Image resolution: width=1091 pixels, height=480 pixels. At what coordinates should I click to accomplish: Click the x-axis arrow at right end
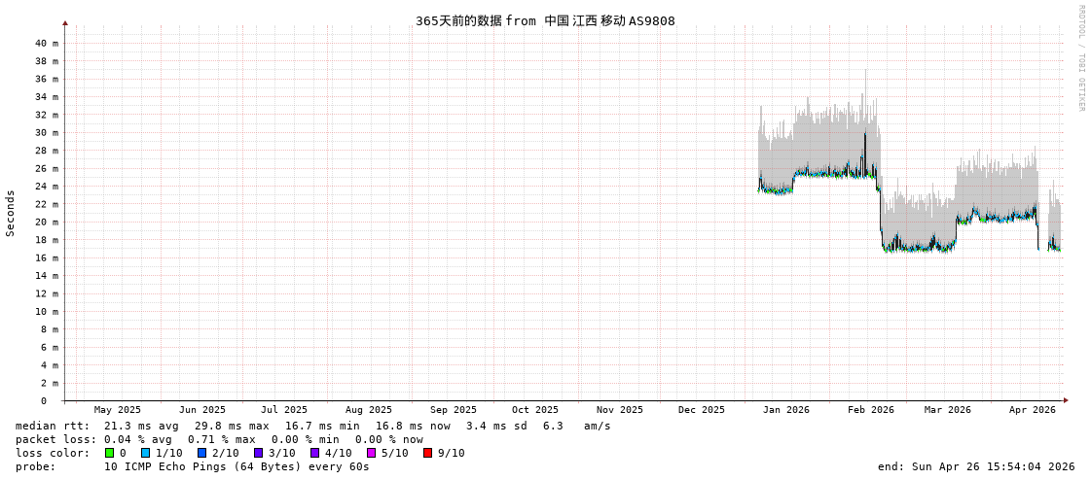click(1066, 400)
